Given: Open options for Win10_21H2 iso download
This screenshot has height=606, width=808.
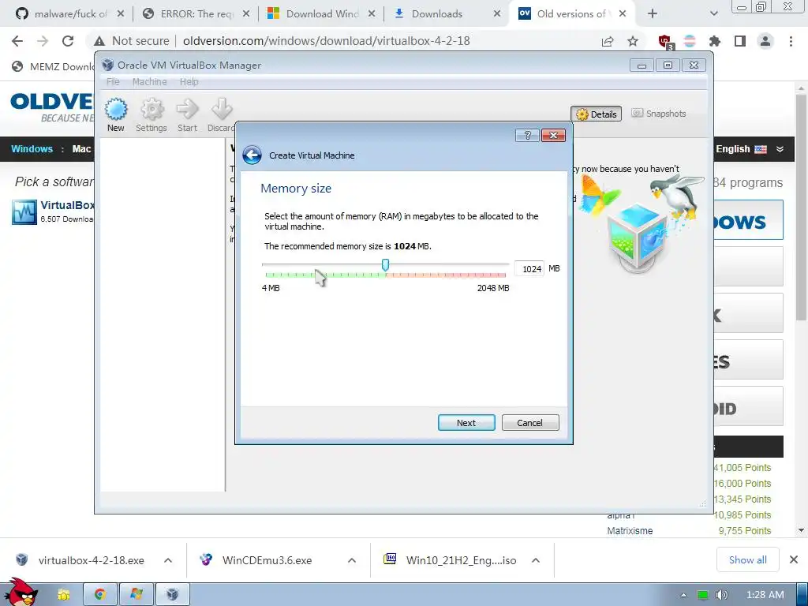Looking at the screenshot, I should [x=536, y=560].
